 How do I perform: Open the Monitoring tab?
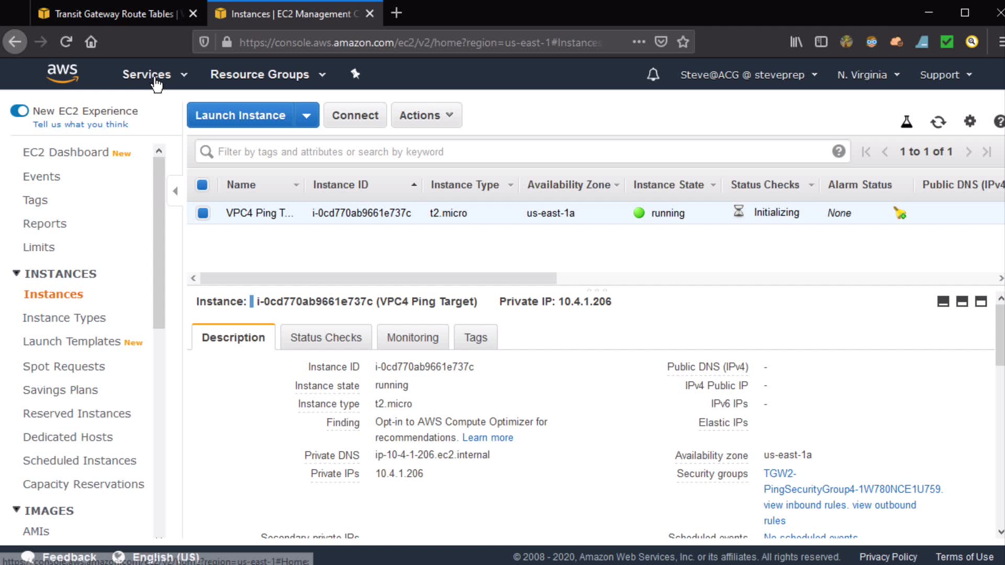coord(412,337)
